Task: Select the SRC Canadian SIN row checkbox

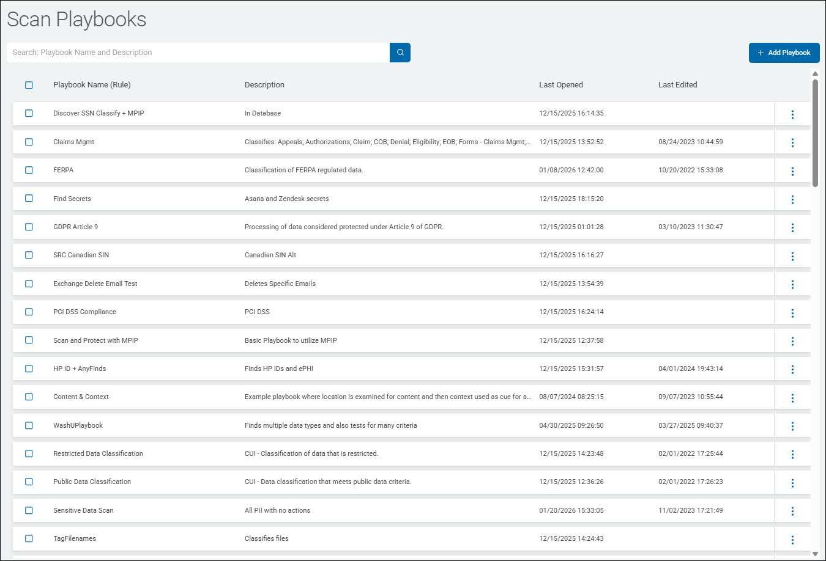Action: [x=29, y=255]
